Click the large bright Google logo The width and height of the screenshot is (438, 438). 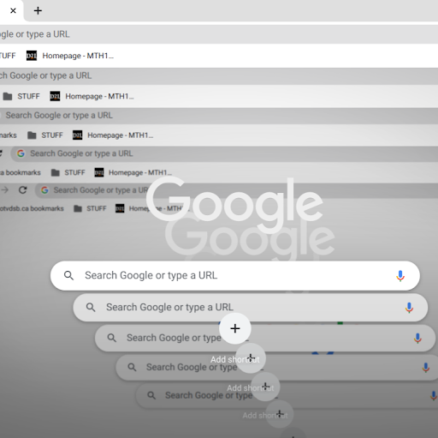(x=234, y=204)
